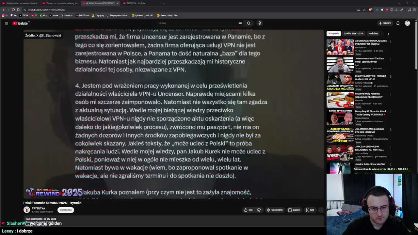
Task: Open the Brave Shields lion icon
Action: coord(370,10)
